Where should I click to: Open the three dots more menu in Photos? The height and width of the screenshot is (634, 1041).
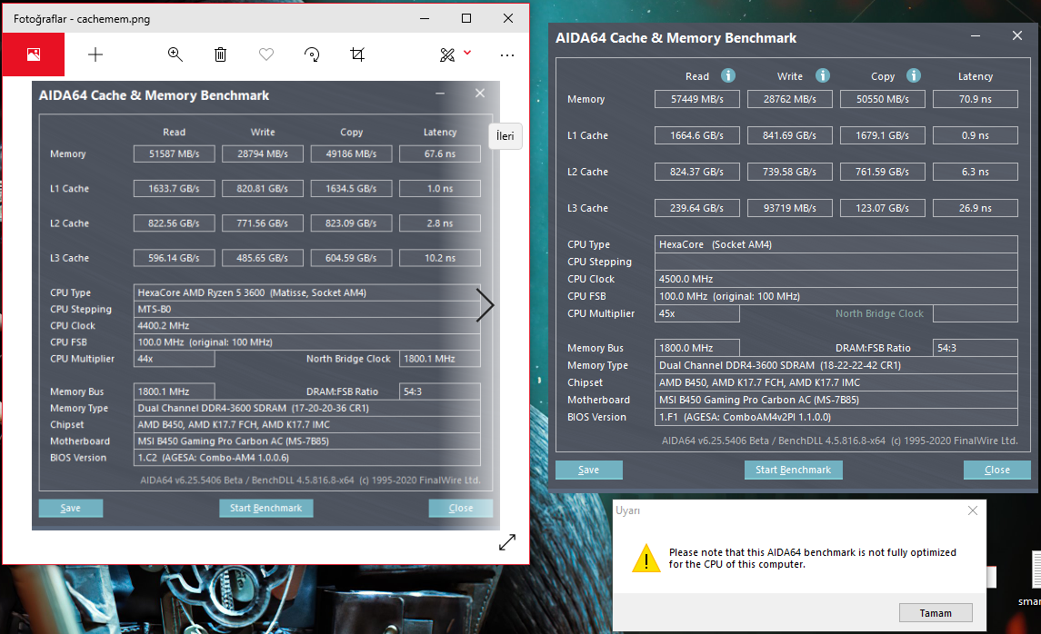coord(507,55)
